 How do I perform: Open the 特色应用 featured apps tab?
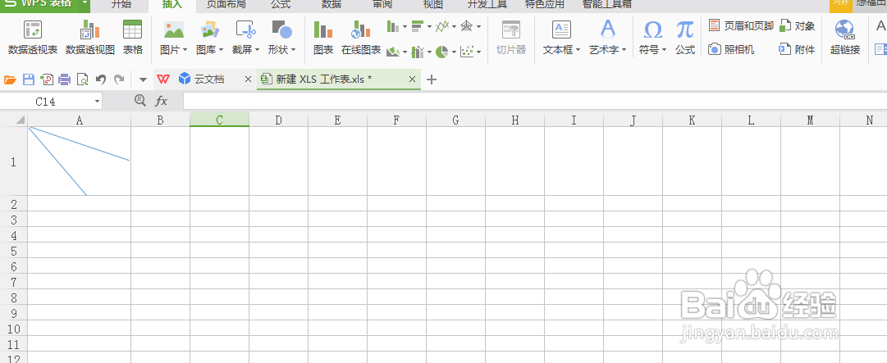point(545,5)
